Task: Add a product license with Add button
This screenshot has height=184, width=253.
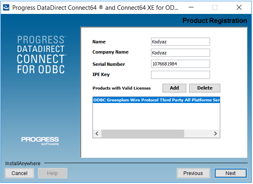Action: pos(174,88)
